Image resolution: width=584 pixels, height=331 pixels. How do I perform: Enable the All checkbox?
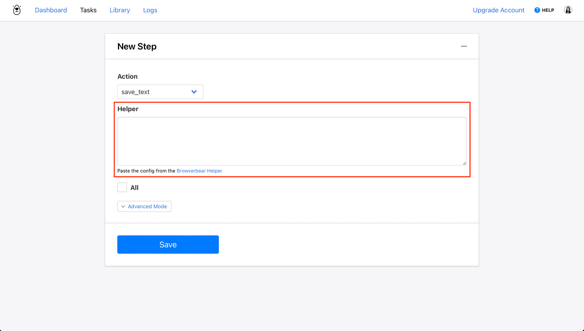(x=122, y=187)
